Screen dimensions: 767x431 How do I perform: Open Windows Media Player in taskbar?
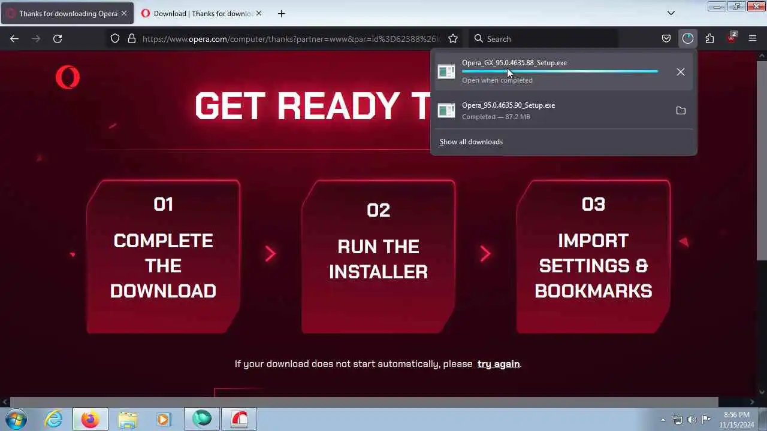tap(163, 419)
